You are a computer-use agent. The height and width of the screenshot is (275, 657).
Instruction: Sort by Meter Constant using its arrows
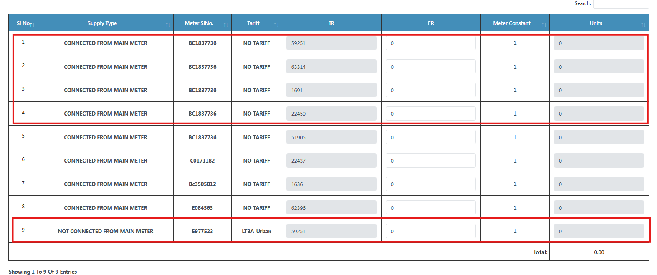(544, 25)
